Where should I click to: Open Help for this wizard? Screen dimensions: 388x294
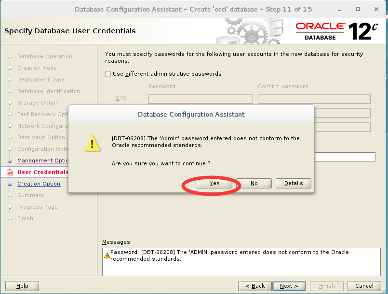(x=22, y=286)
